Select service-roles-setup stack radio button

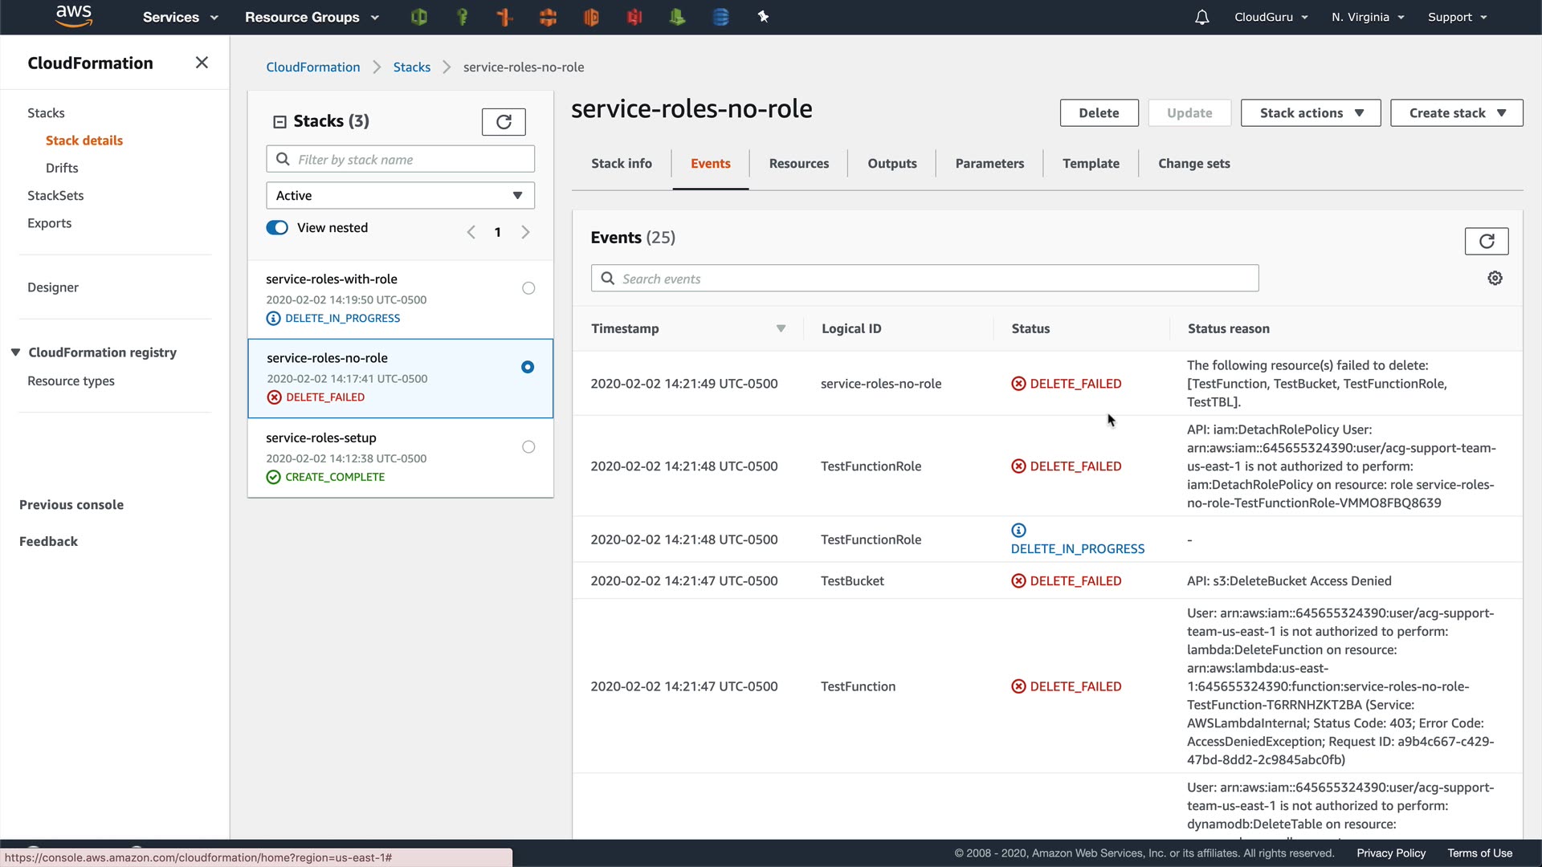528,447
